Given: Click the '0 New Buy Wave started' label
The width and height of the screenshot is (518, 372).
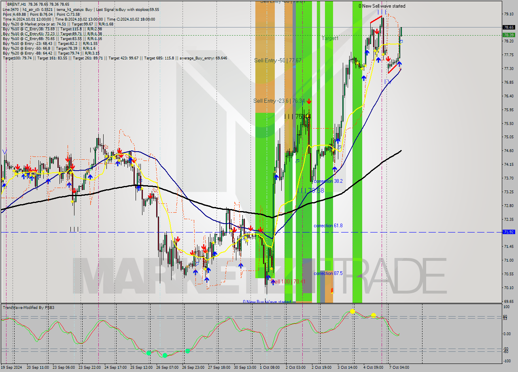Looking at the screenshot, I should [267, 302].
